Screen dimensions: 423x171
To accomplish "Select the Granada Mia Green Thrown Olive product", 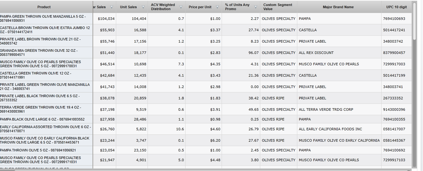I will tap(39, 52).
